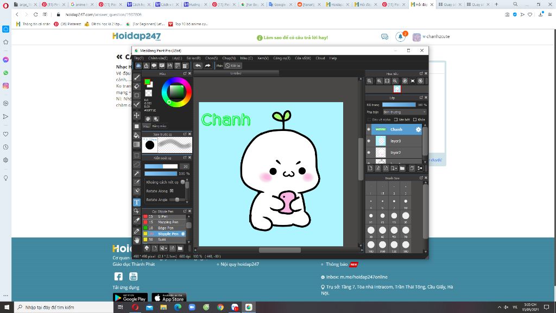The width and height of the screenshot is (556, 313).
Task: Click the layer folder icon in layer panel
Action: tap(402, 168)
